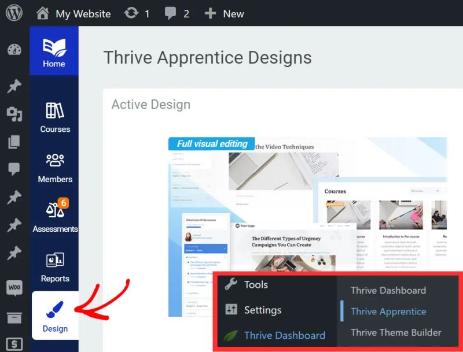Open the Thrive Apprentice Home panel
This screenshot has height=352, width=463.
54,51
